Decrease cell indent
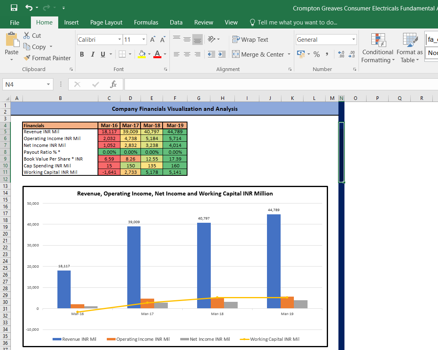 (x=212, y=54)
